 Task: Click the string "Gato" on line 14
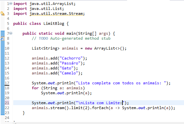pyautogui.click(x=67, y=68)
